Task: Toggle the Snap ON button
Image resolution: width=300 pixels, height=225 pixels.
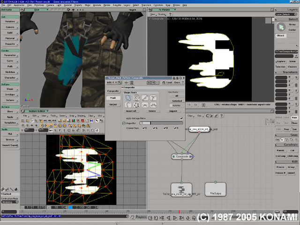Action: point(277,140)
